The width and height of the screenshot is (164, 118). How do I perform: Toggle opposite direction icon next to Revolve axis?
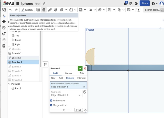(x=85, y=92)
